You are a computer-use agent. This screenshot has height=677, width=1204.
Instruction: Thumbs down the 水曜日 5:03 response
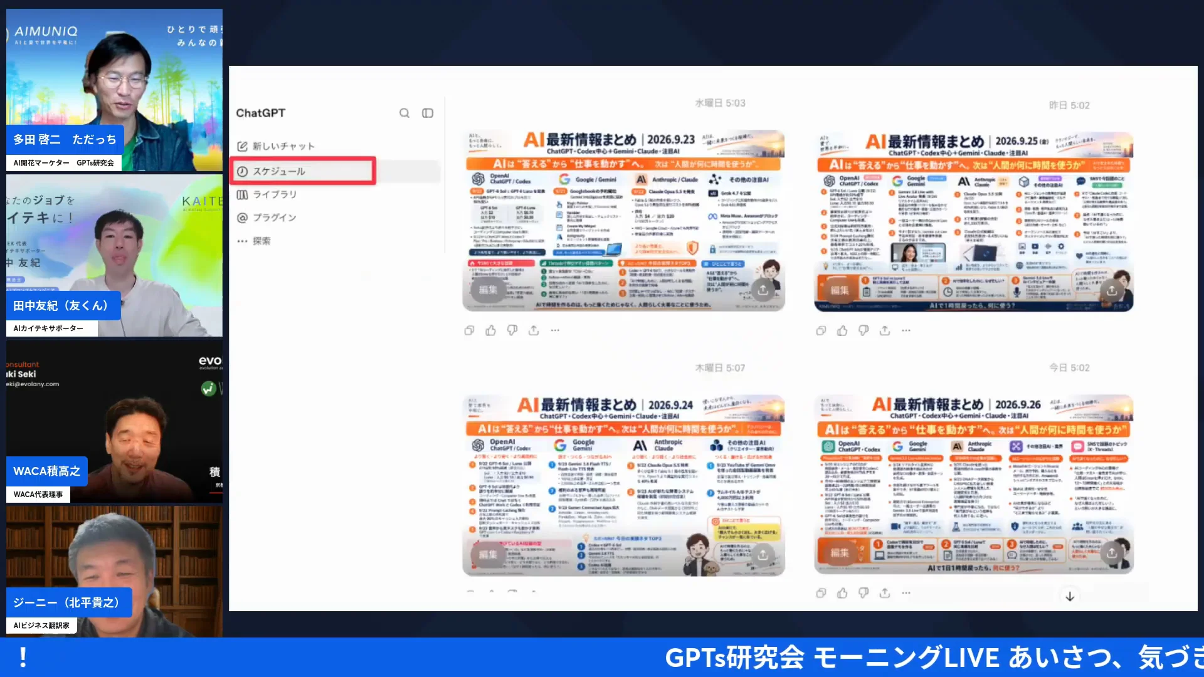pyautogui.click(x=512, y=330)
